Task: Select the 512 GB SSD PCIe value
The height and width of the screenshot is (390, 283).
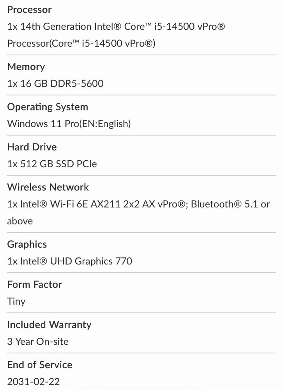Action: pyautogui.click(x=52, y=164)
